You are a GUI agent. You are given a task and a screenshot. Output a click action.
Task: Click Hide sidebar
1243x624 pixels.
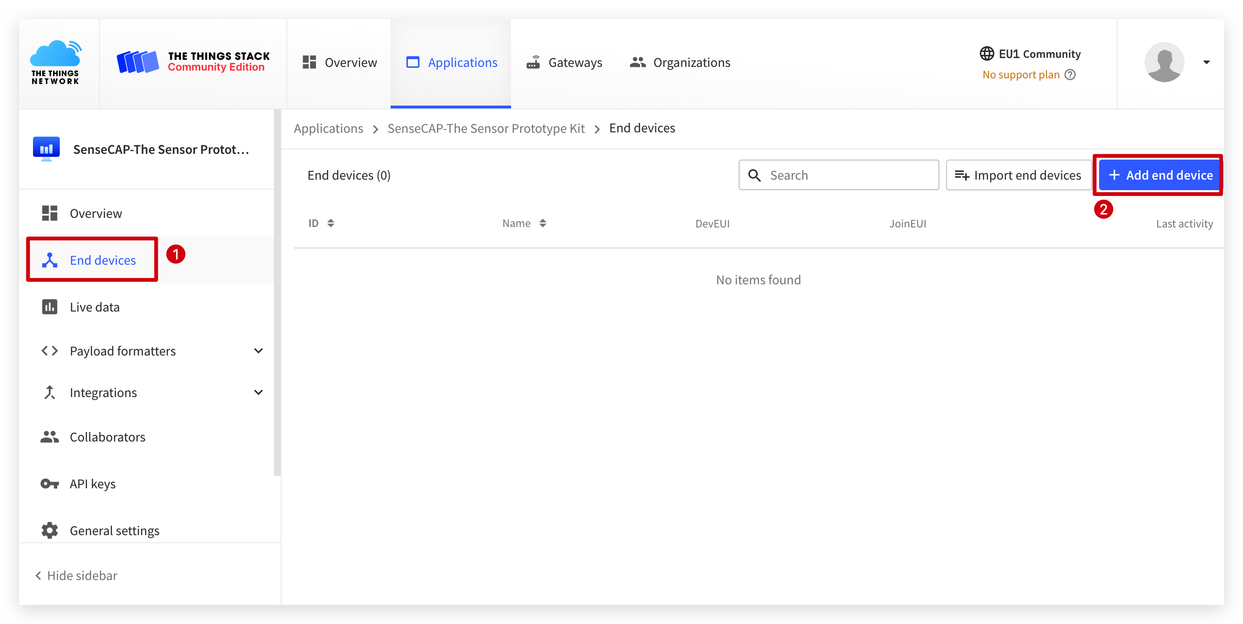coord(76,576)
